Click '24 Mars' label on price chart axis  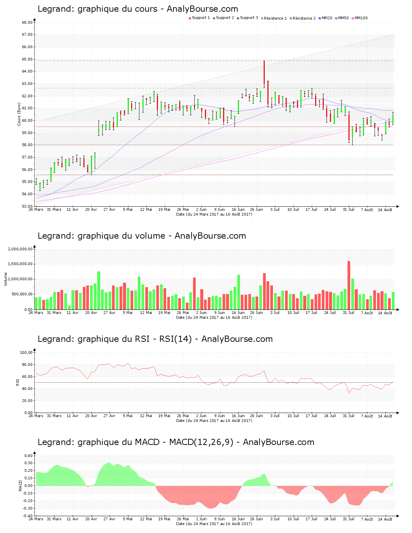tap(36, 209)
